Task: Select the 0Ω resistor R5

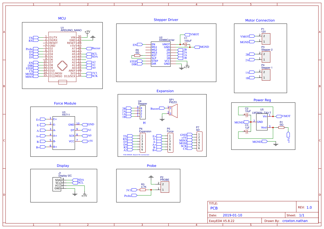Action: click(x=137, y=55)
